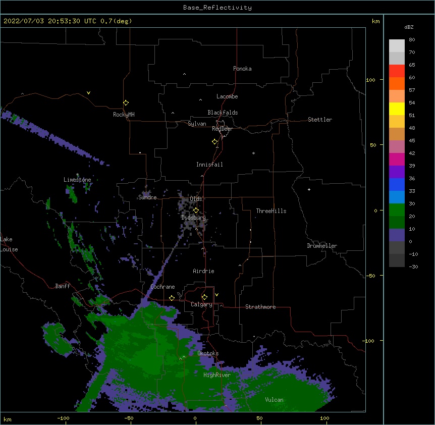Click the -100 tick on the right vertical axis

coord(369,341)
